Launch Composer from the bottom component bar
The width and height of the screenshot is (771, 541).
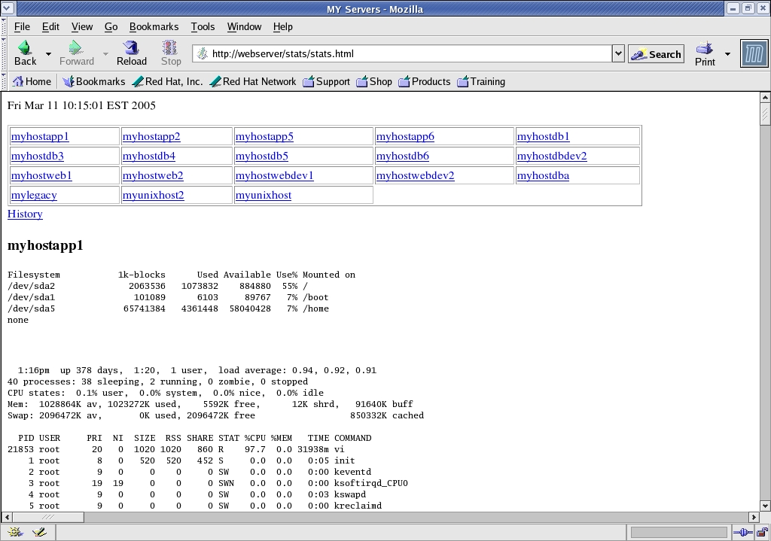[x=39, y=531]
